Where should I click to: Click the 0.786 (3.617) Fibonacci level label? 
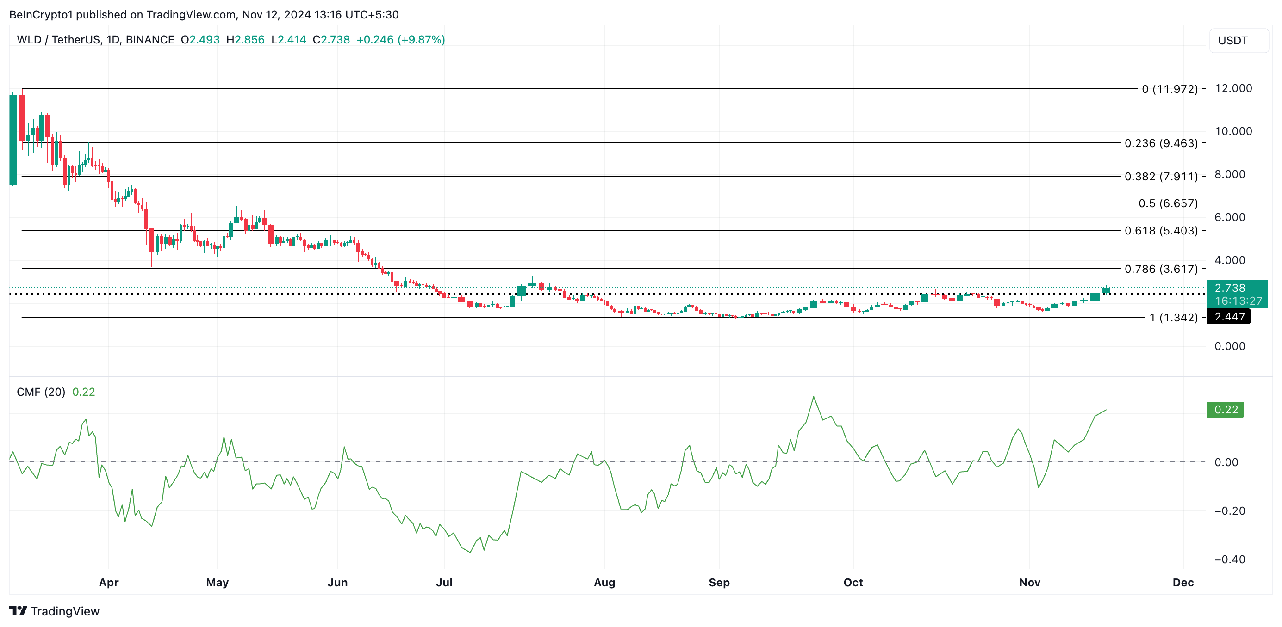(1161, 269)
